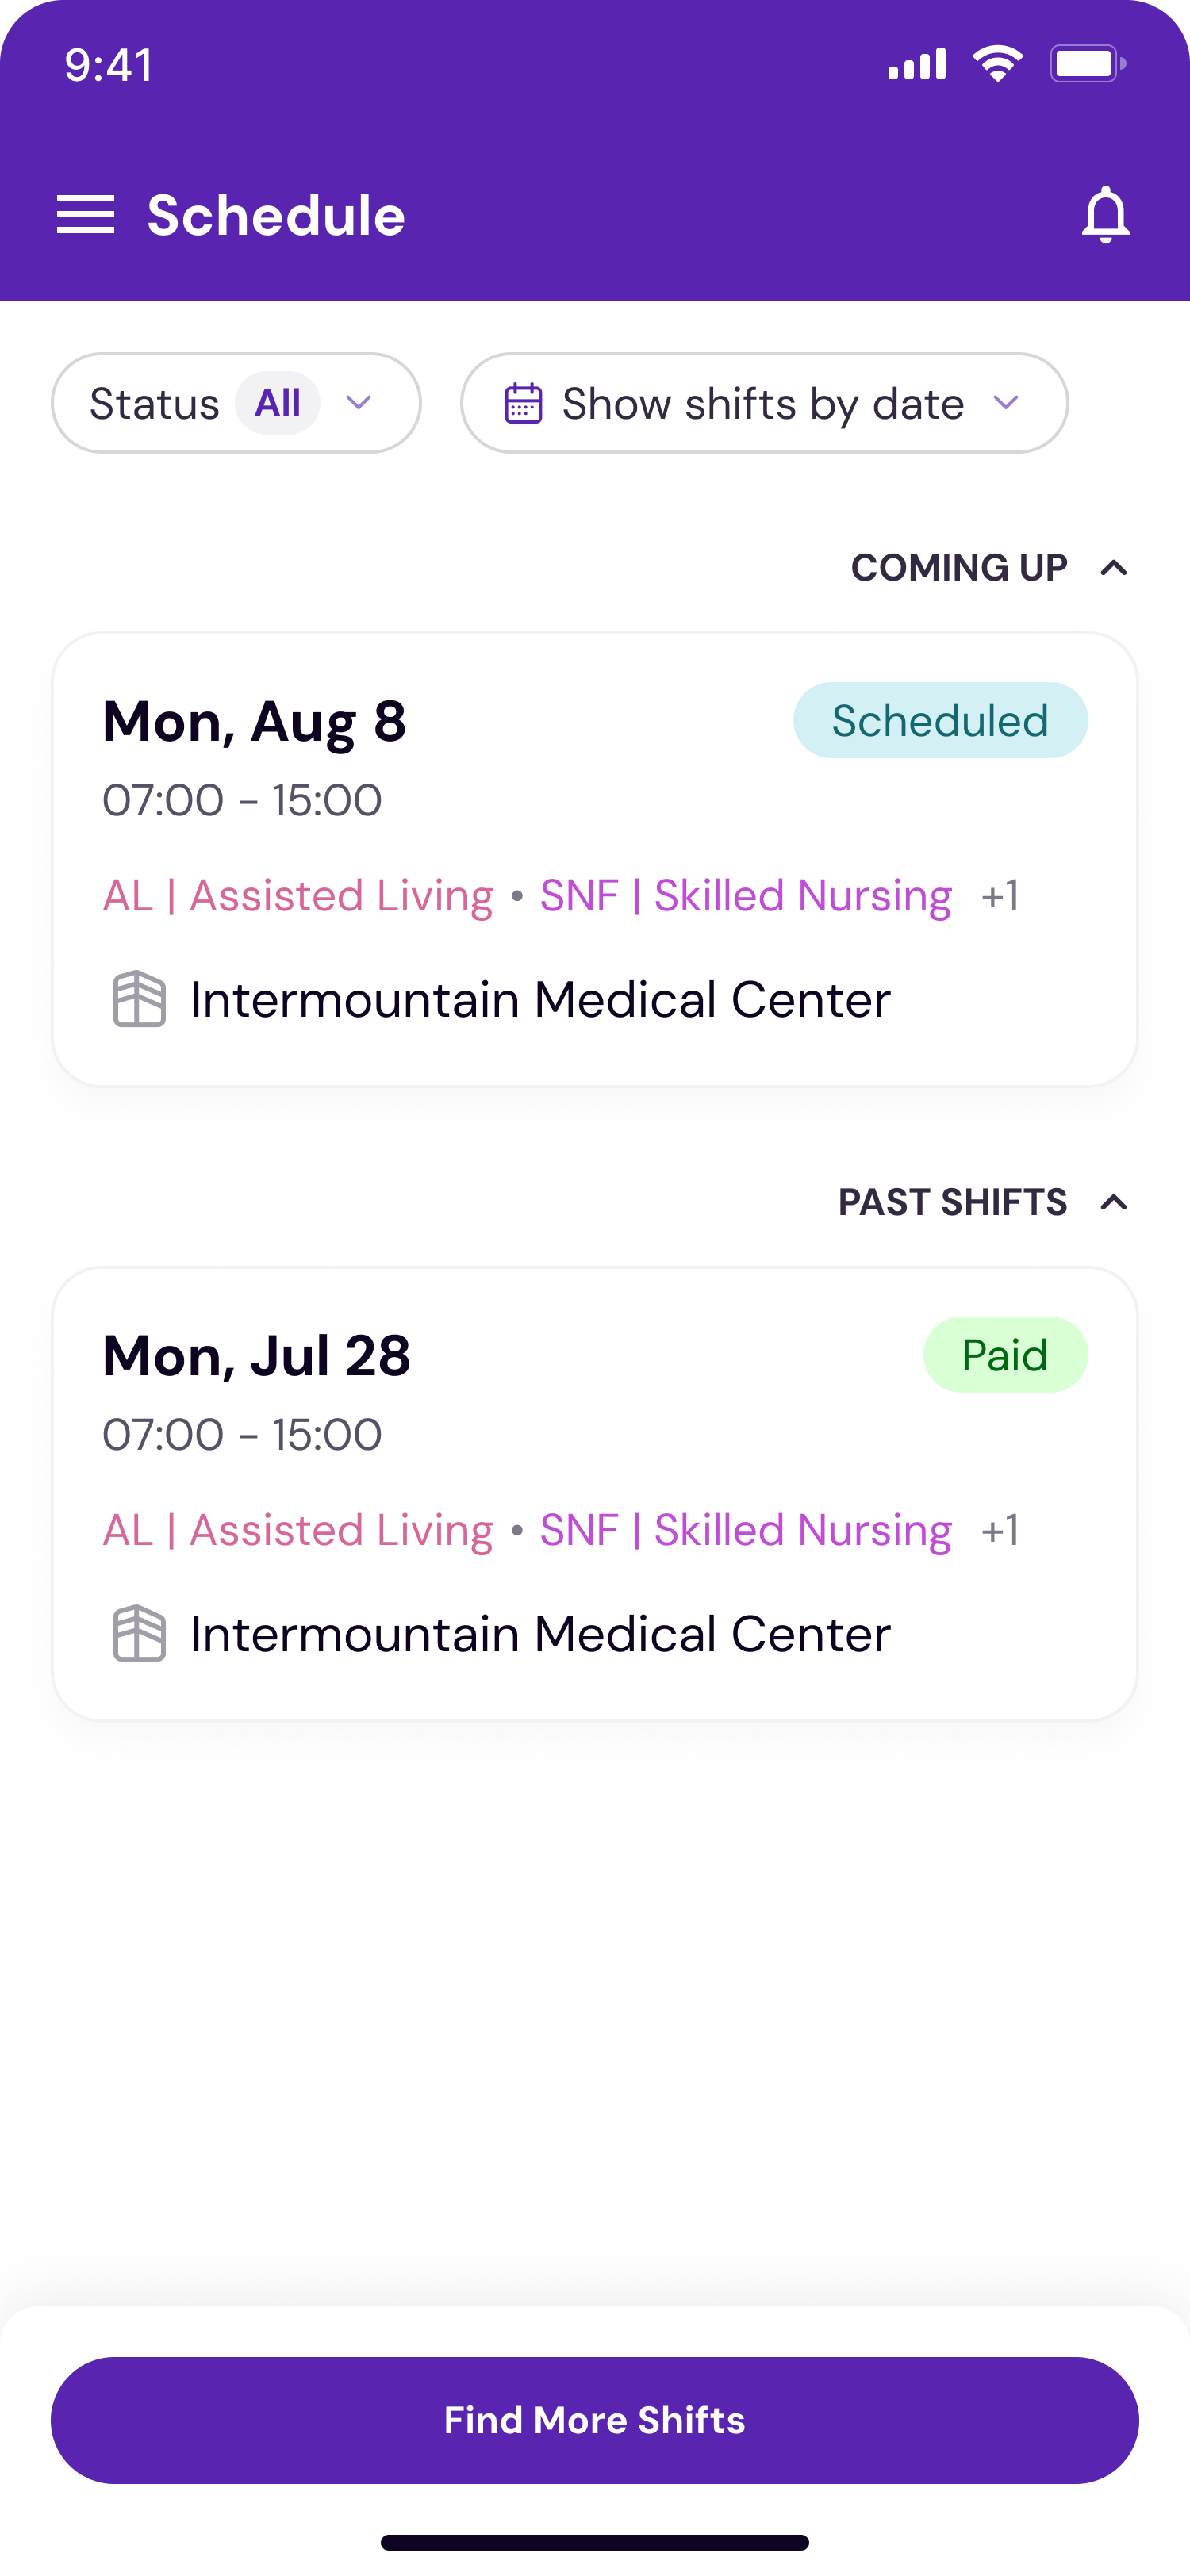Tap the battery status icon

click(x=1087, y=65)
